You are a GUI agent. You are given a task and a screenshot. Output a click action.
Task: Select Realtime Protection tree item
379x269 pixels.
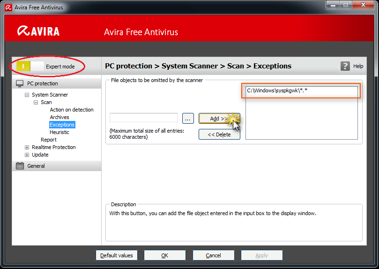(54, 147)
